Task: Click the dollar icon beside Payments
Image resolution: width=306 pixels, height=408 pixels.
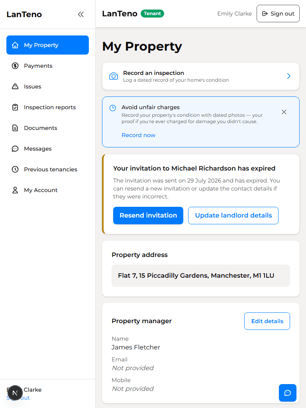Action: pos(15,66)
